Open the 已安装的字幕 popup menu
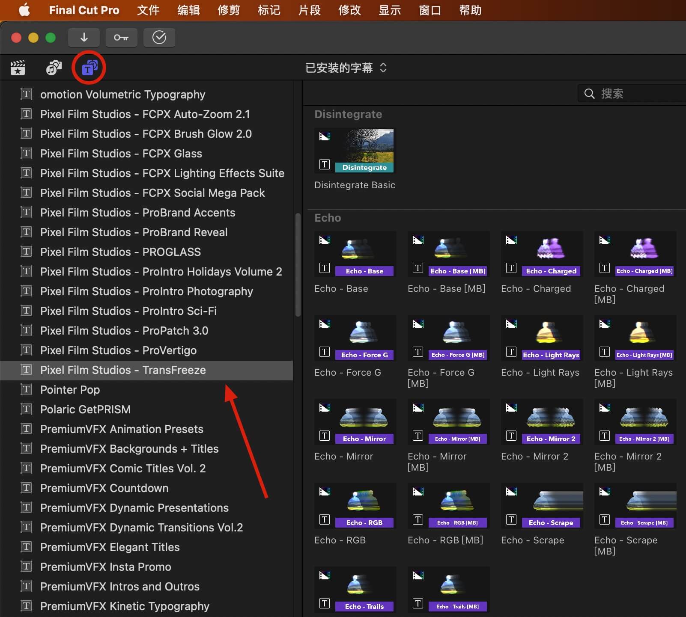This screenshot has height=617, width=686. click(346, 68)
